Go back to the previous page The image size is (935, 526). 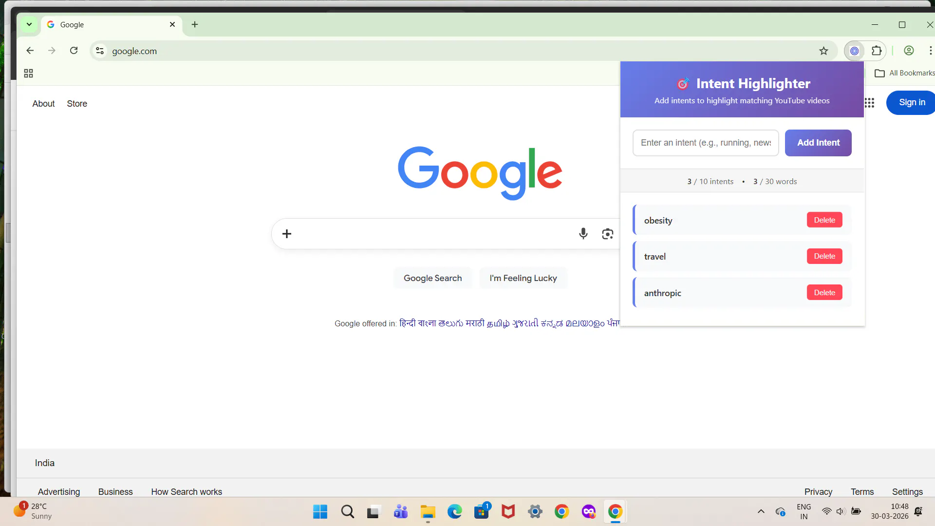(x=30, y=51)
